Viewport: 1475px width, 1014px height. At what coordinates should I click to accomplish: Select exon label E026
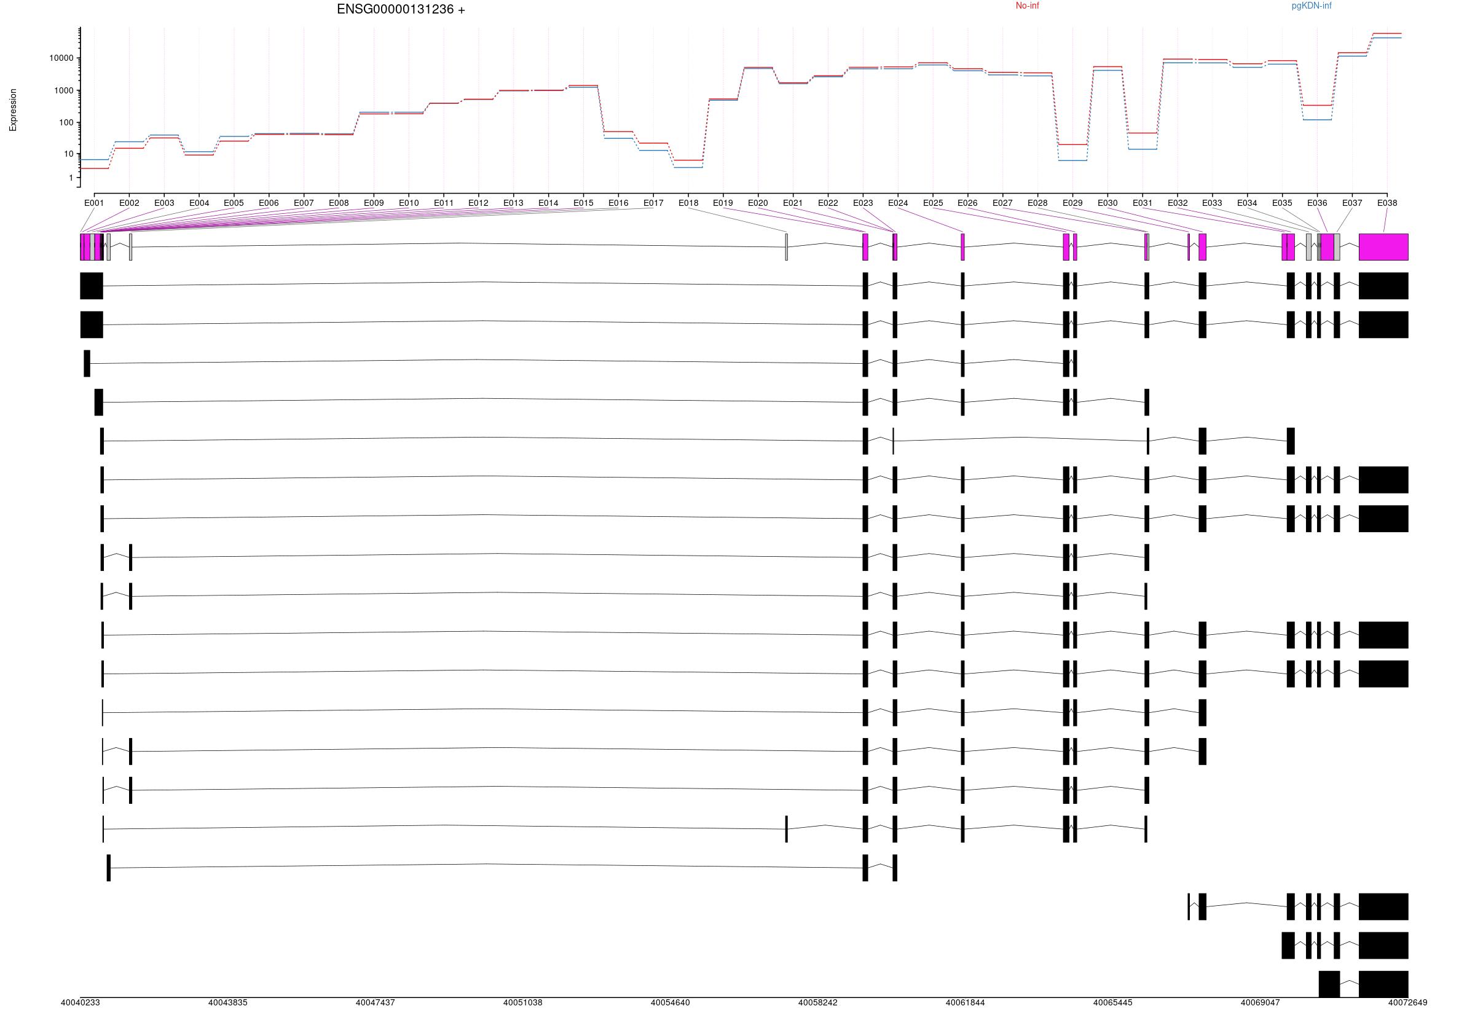pos(967,203)
